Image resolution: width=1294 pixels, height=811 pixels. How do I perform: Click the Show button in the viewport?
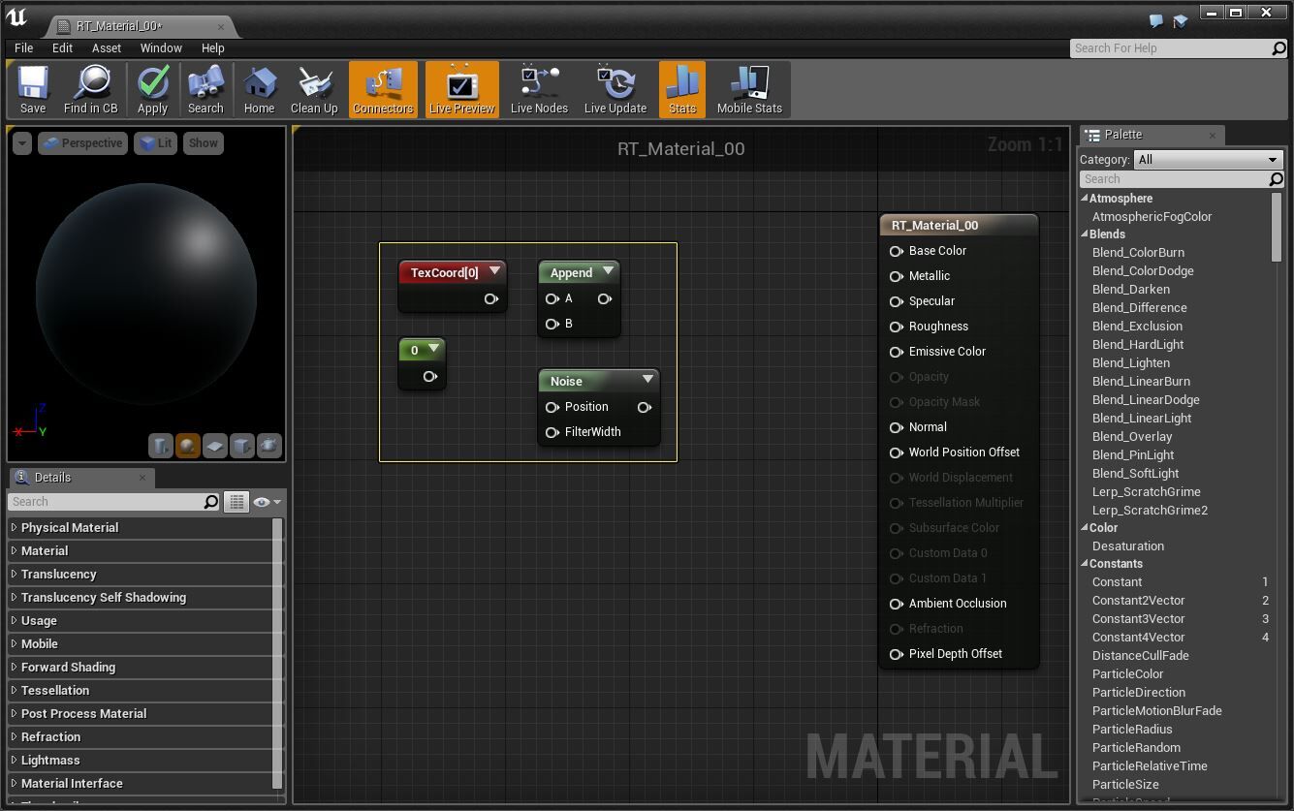[x=203, y=142]
